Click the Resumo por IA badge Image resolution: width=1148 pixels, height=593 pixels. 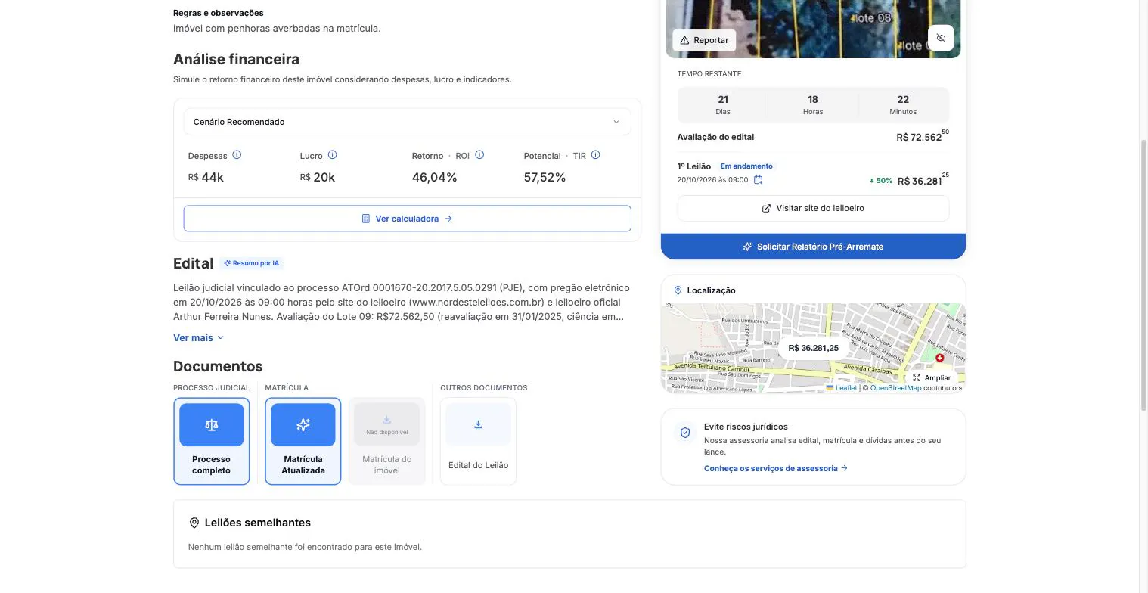(252, 263)
